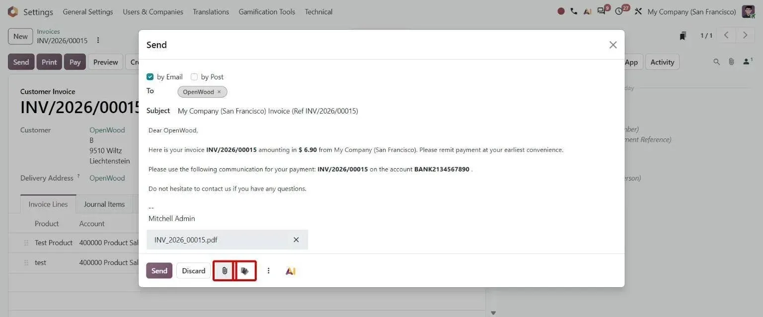Screen dimensions: 763x317
Task: Click the Pay button
Action: pos(75,62)
